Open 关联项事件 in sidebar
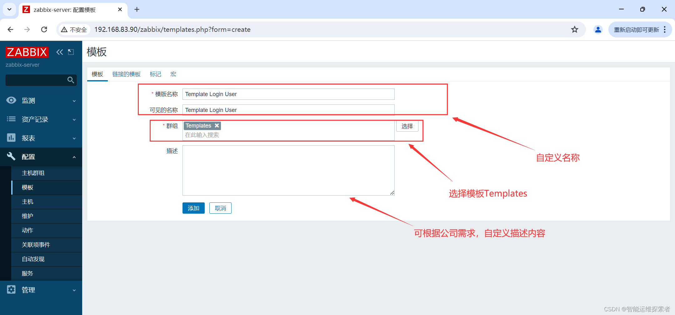Screen dimensions: 675x315 click(x=47, y=245)
